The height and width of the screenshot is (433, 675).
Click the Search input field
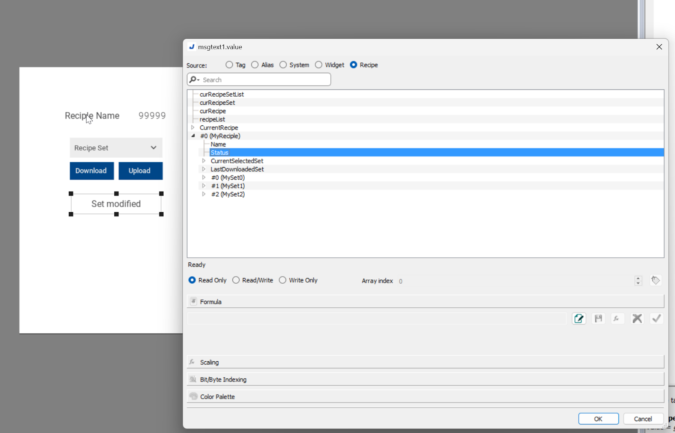click(x=259, y=79)
